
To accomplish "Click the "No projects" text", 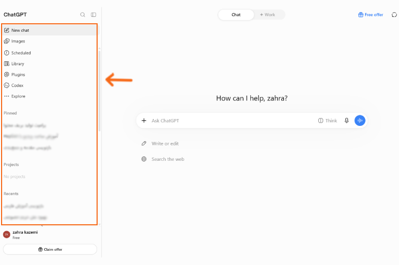I will (x=14, y=177).
